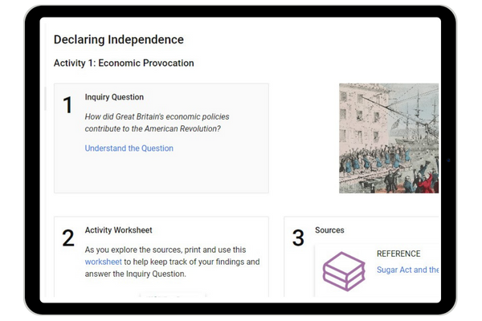Click the large number 1 step marker
The height and width of the screenshot is (321, 482).
(x=67, y=105)
